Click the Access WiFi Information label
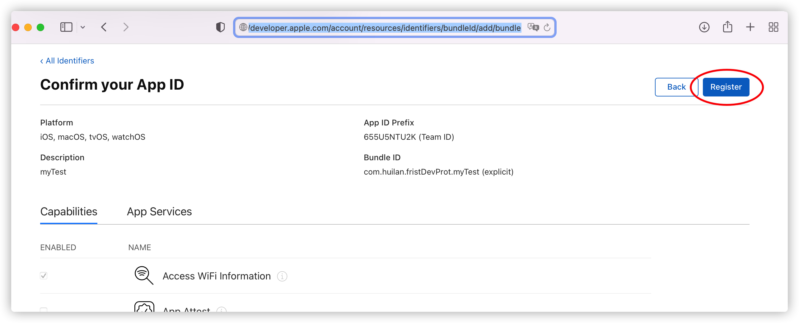Viewport: 799px width, 323px height. tap(217, 276)
